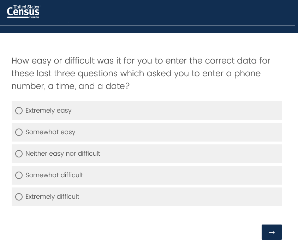Click the "Neither easy nor difficult" label text

point(63,154)
